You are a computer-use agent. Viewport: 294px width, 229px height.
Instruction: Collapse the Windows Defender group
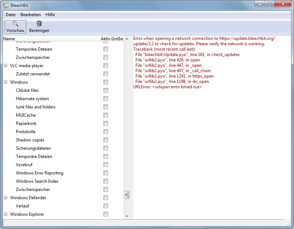tap(6, 198)
